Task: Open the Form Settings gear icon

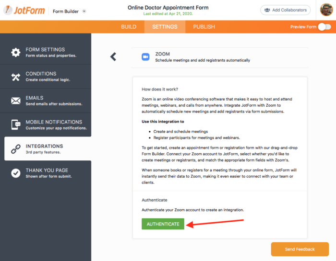Action: click(x=16, y=52)
